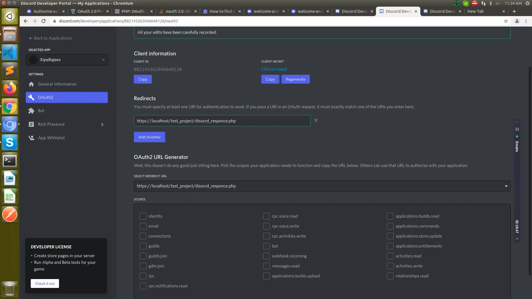Pause the recording in the Emails widget
532x299 pixels.
pyautogui.click(x=517, y=129)
